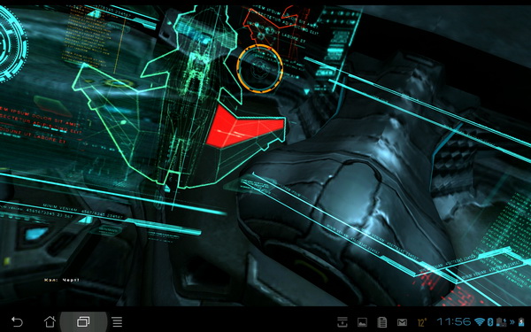
Task: Tap the battery charging indicator
Action: pyautogui.click(x=501, y=322)
